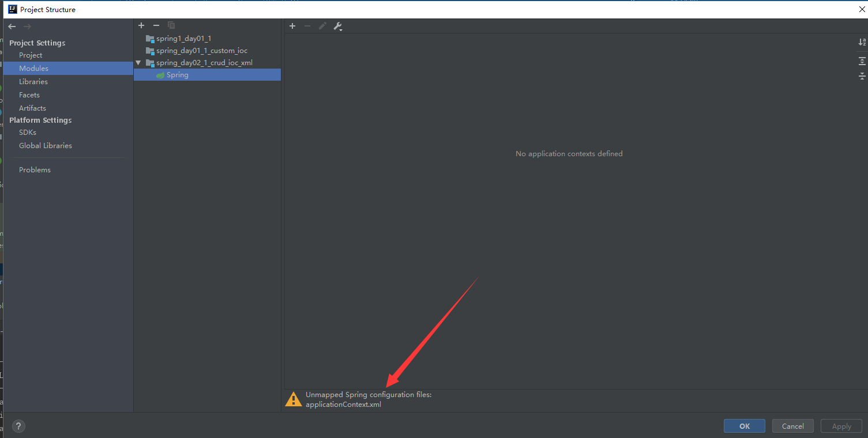Click the back navigation arrow
Viewport: 868px width, 438px height.
point(12,27)
